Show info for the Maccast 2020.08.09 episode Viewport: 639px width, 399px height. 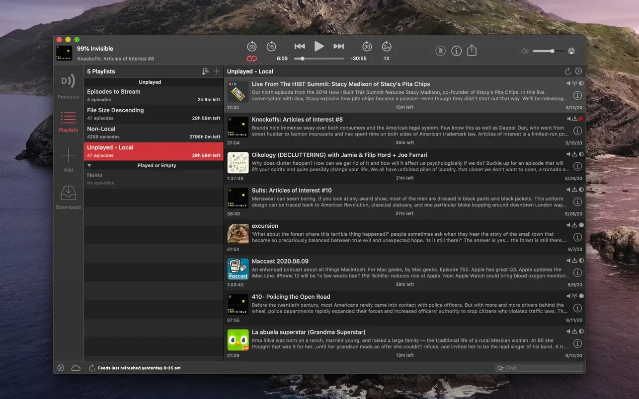[577, 272]
